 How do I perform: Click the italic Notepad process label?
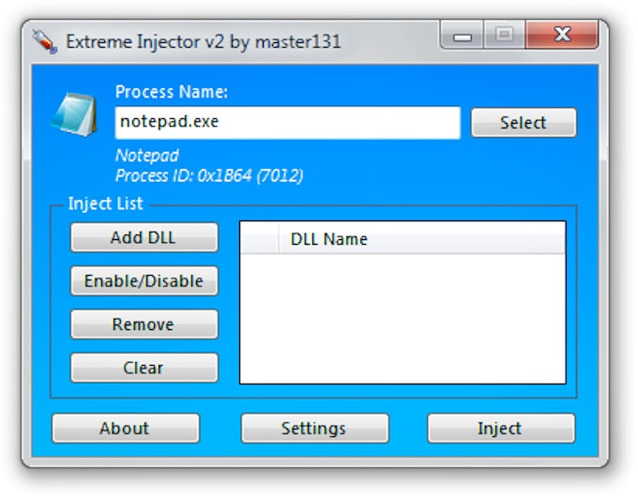[x=146, y=156]
